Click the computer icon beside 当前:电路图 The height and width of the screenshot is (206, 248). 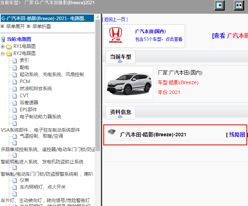[x=3, y=39]
